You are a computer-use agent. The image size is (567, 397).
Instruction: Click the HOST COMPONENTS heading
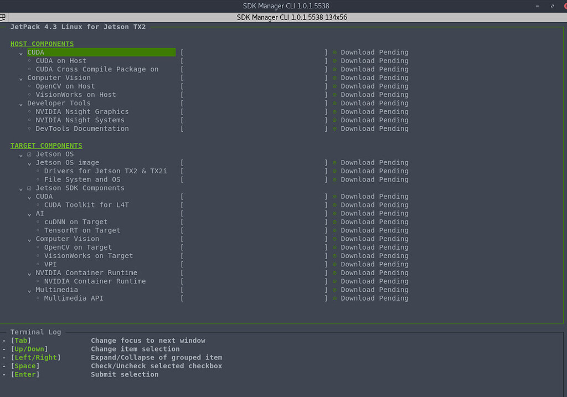tap(42, 44)
